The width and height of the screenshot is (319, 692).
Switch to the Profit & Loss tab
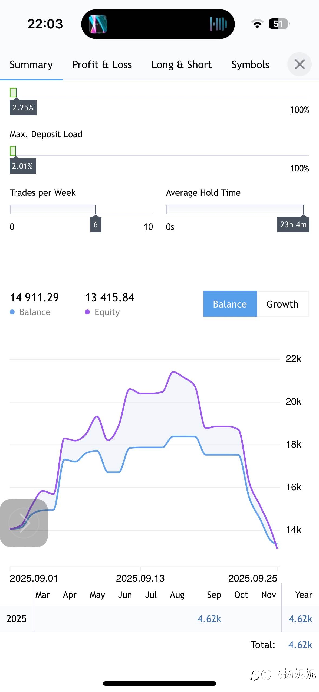(x=102, y=65)
